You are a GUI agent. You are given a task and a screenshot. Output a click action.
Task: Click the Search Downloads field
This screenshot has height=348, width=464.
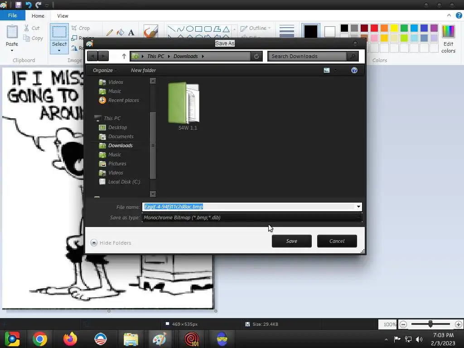click(x=307, y=56)
